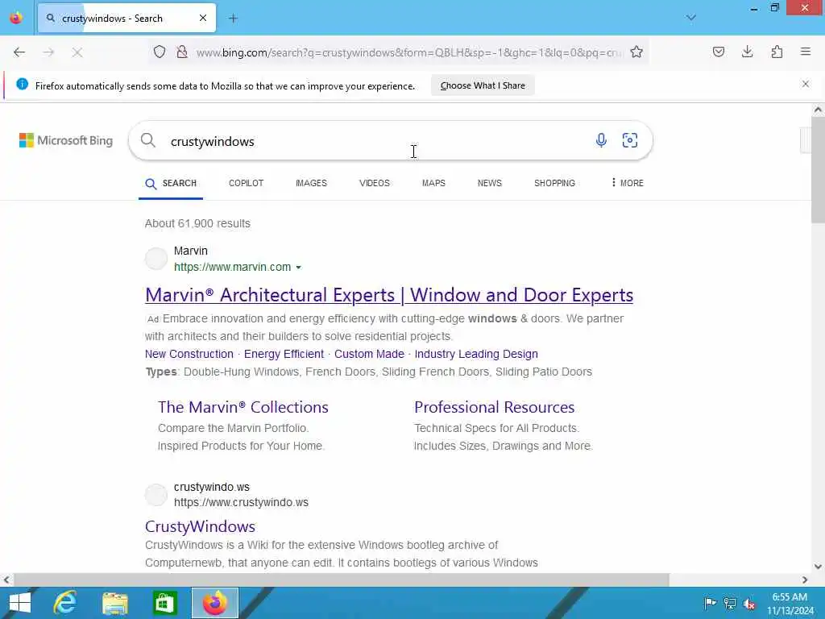Open the clock showing 6:55 AM
Screen dimensions: 825x619
(x=790, y=604)
